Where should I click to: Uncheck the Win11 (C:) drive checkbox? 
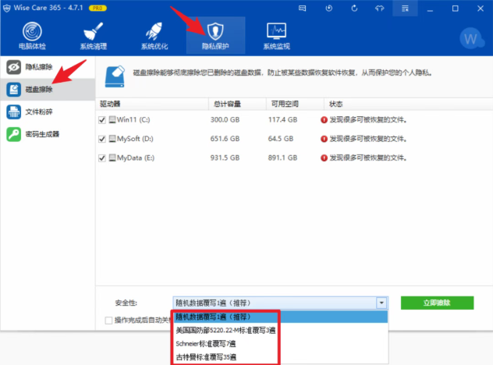coord(102,120)
